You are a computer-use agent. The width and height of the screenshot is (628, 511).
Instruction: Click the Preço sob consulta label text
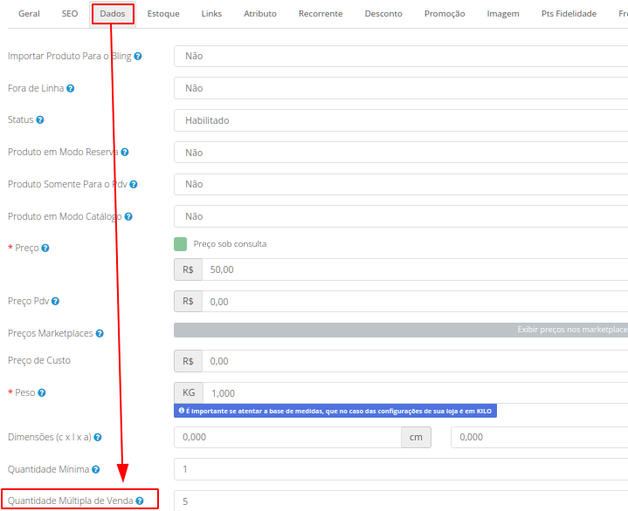pyautogui.click(x=230, y=244)
